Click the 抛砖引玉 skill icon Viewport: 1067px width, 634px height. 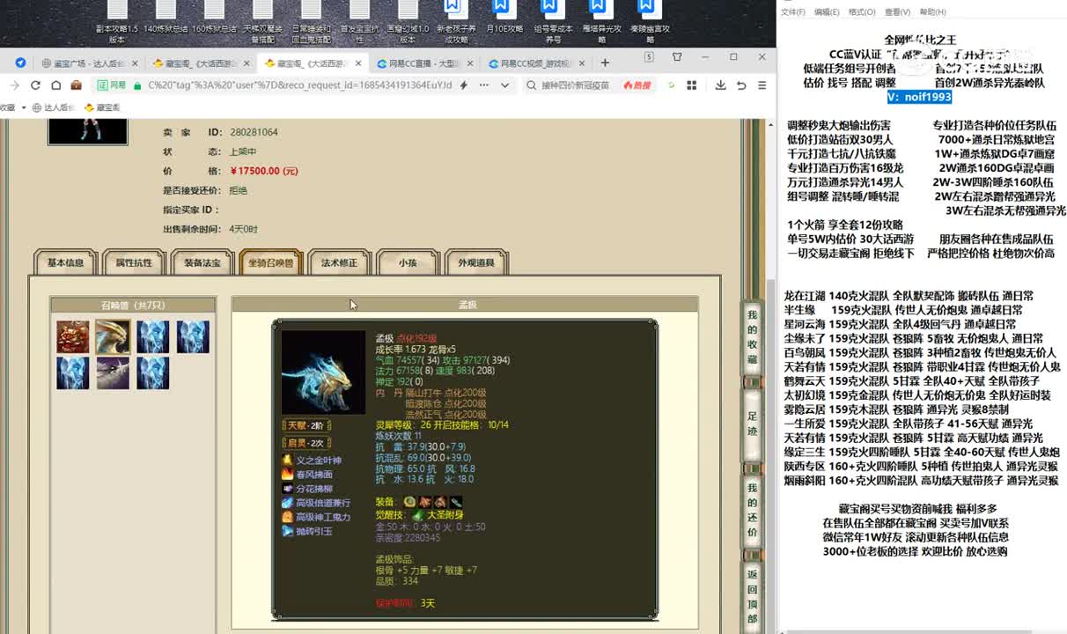tap(287, 531)
